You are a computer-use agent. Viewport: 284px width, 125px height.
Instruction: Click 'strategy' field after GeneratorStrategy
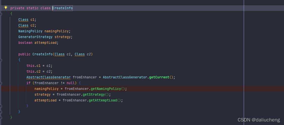[x=63, y=37]
